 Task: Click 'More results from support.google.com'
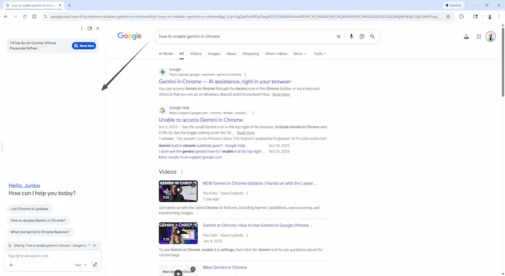tap(191, 158)
